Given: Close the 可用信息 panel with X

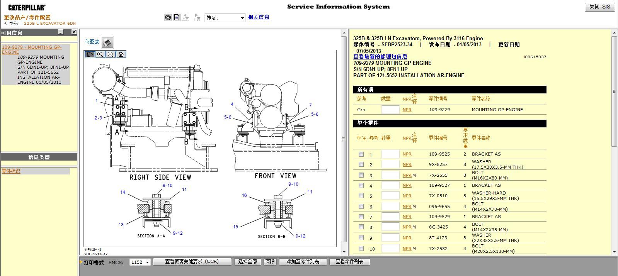Looking at the screenshot, I should (74, 32).
